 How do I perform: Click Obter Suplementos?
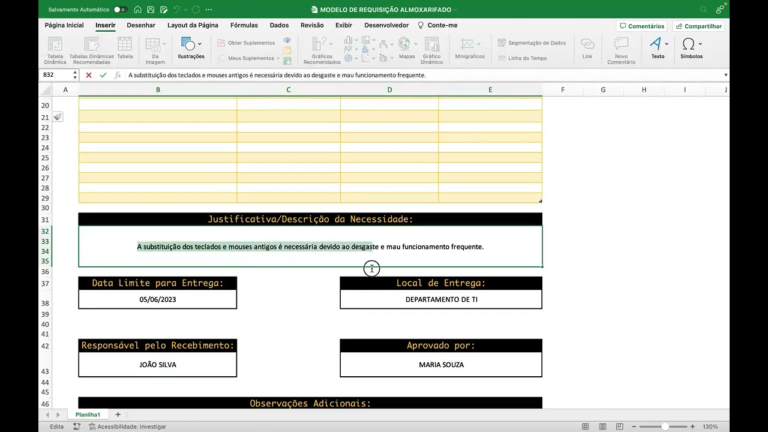coord(246,43)
